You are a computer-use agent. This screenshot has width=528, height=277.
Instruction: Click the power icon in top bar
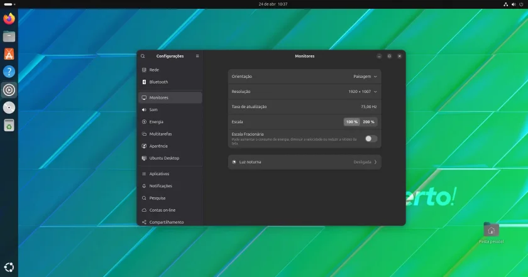pos(521,4)
